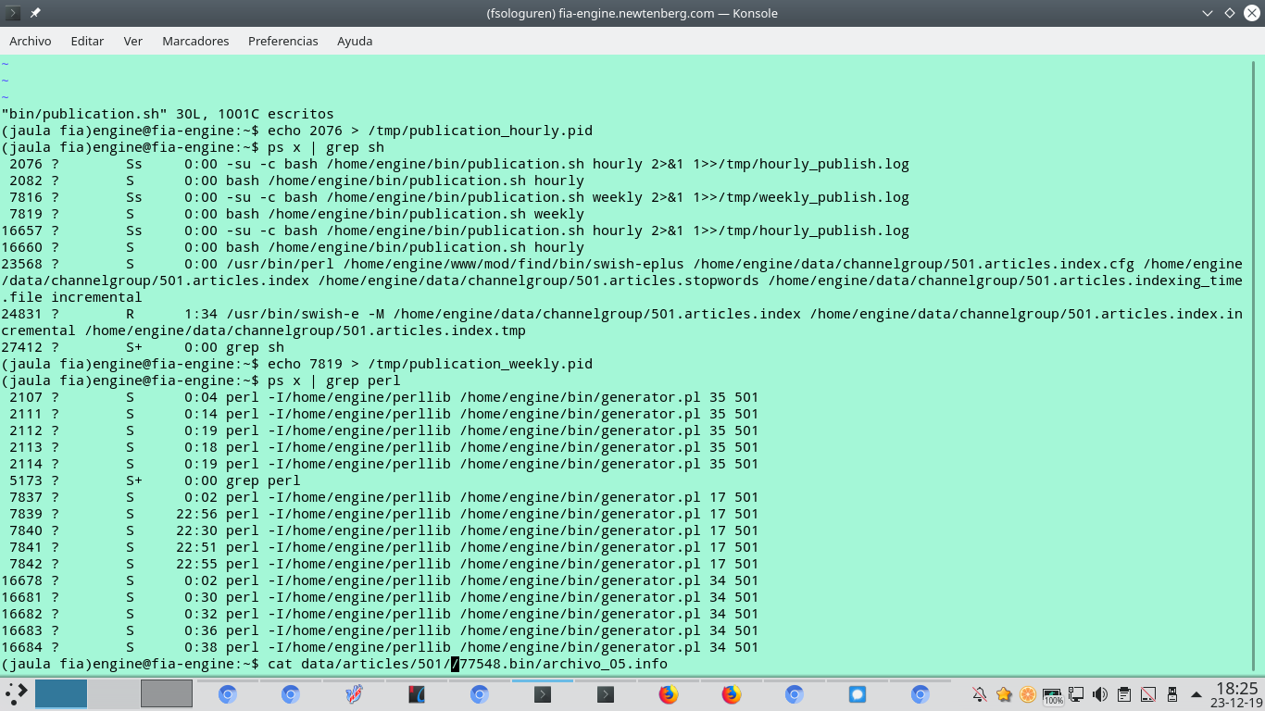Image resolution: width=1265 pixels, height=711 pixels.
Task: Open battery status showing 100%
Action: (x=1052, y=695)
